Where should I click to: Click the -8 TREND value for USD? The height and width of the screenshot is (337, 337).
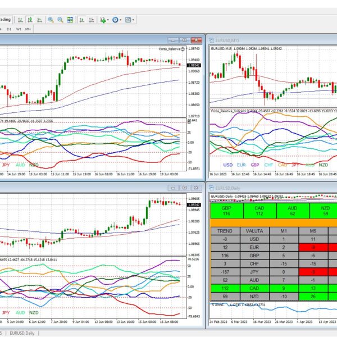[225, 239]
